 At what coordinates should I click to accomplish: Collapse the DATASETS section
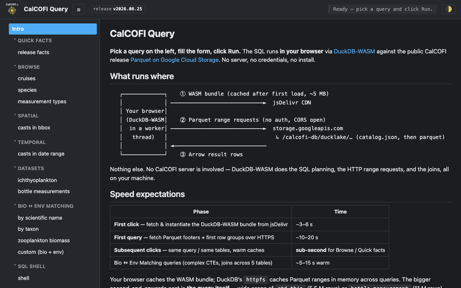coord(31,168)
